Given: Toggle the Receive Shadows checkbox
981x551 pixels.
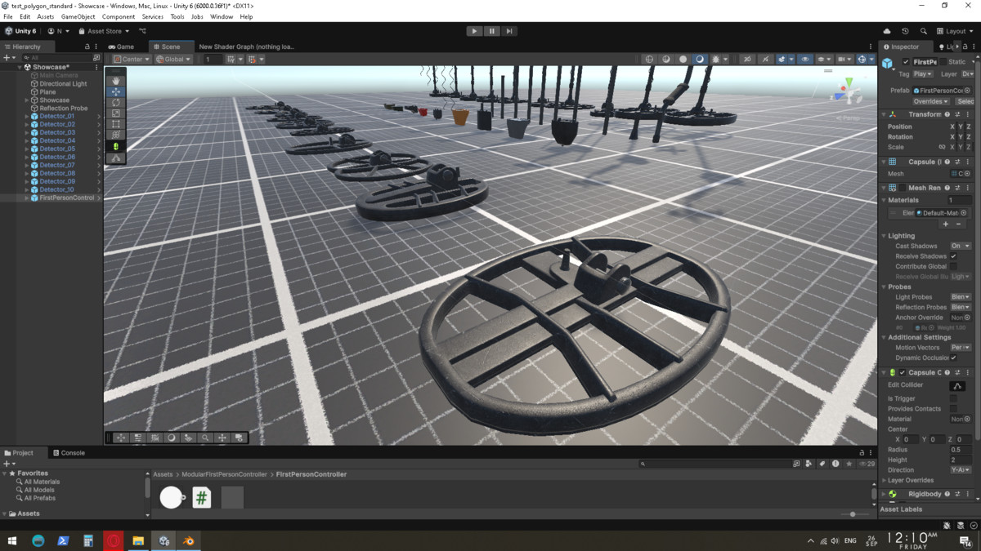Looking at the screenshot, I should (953, 256).
